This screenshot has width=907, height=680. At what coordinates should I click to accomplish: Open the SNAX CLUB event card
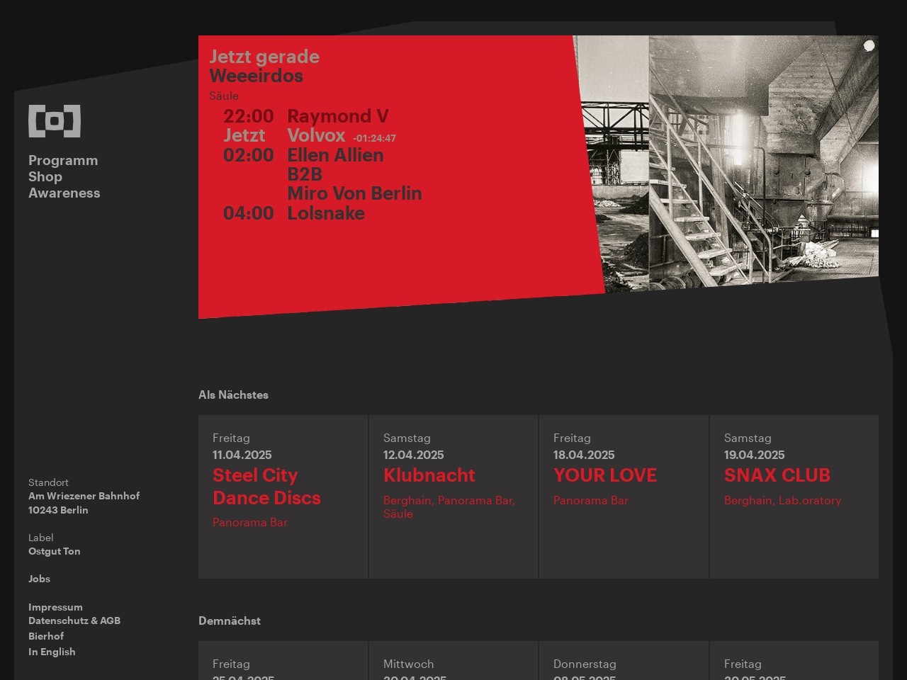click(x=794, y=497)
